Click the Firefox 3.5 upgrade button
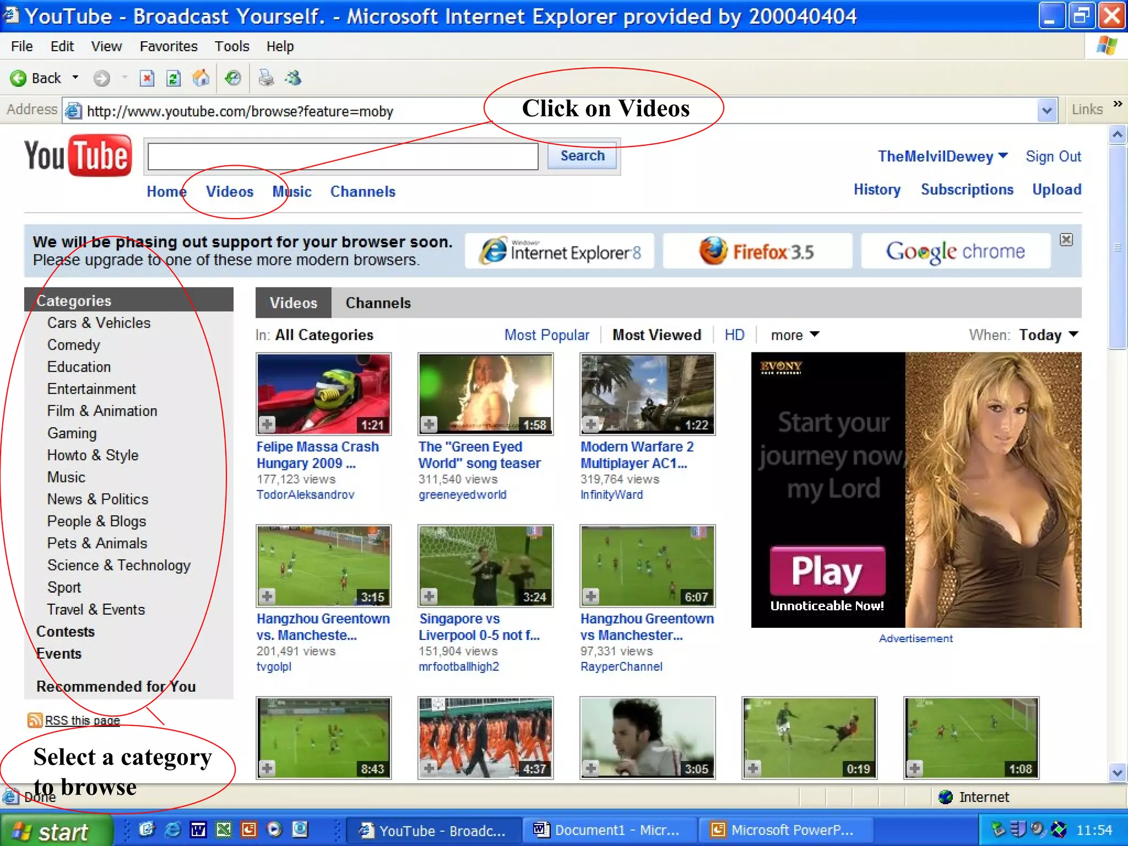The height and width of the screenshot is (846, 1128). (757, 251)
